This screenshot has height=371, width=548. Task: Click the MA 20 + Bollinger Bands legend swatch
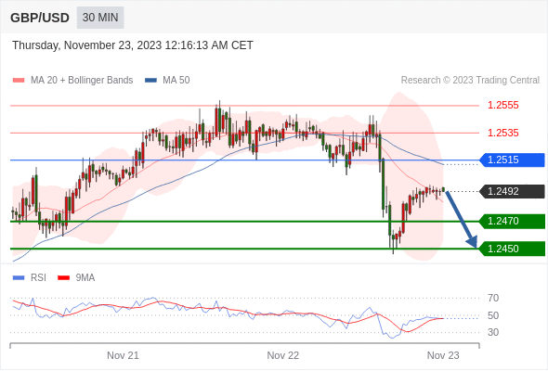point(19,81)
